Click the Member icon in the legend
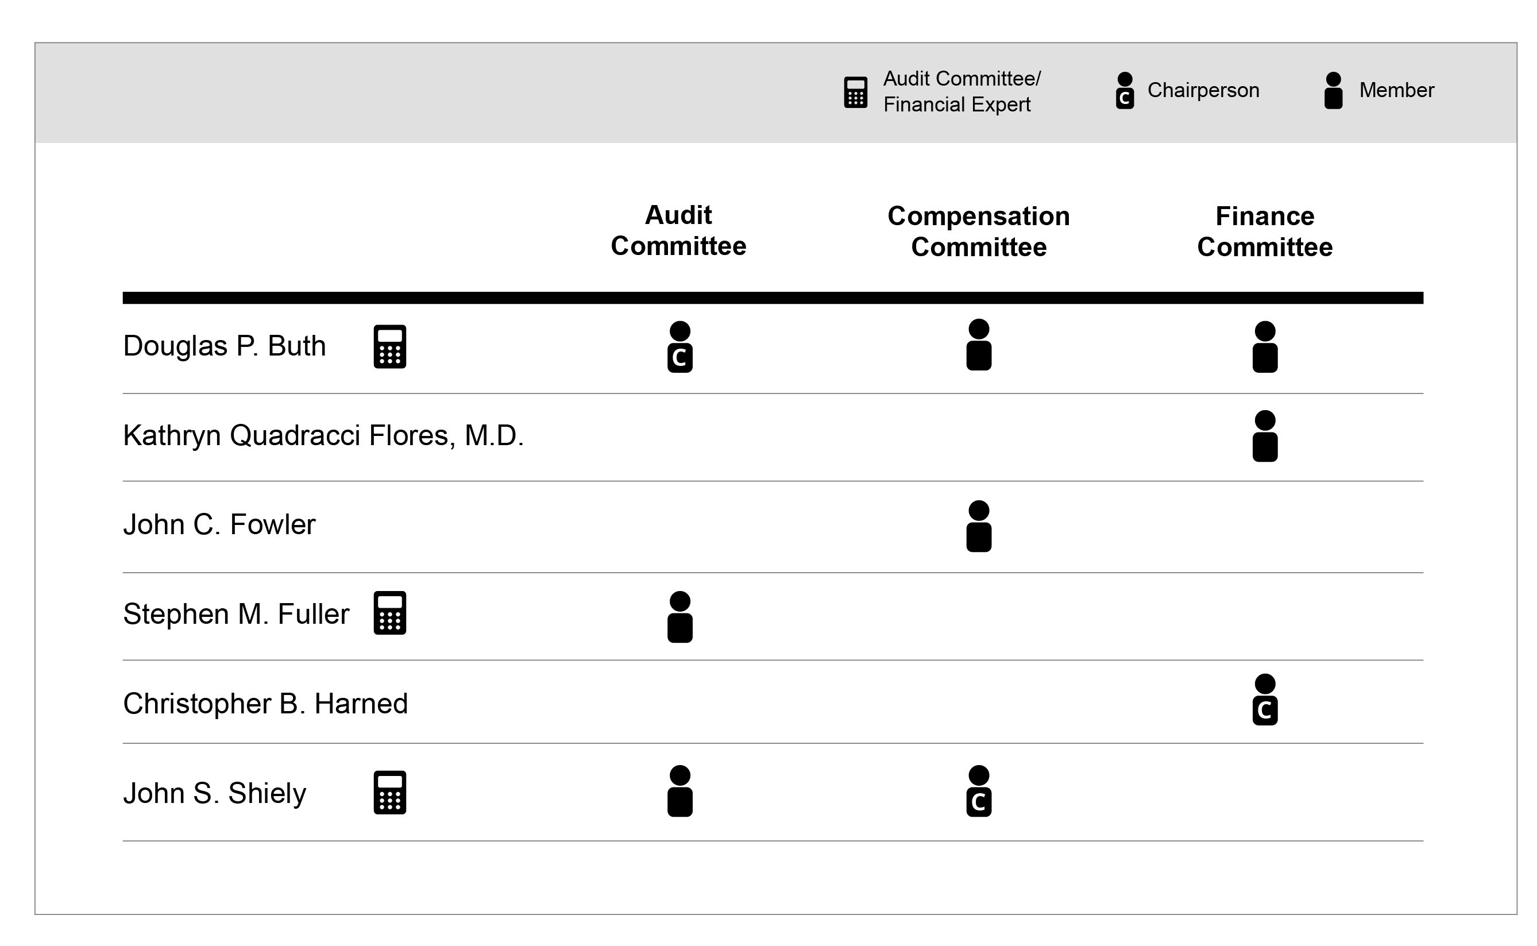Image resolution: width=1537 pixels, height=946 pixels. [1334, 91]
